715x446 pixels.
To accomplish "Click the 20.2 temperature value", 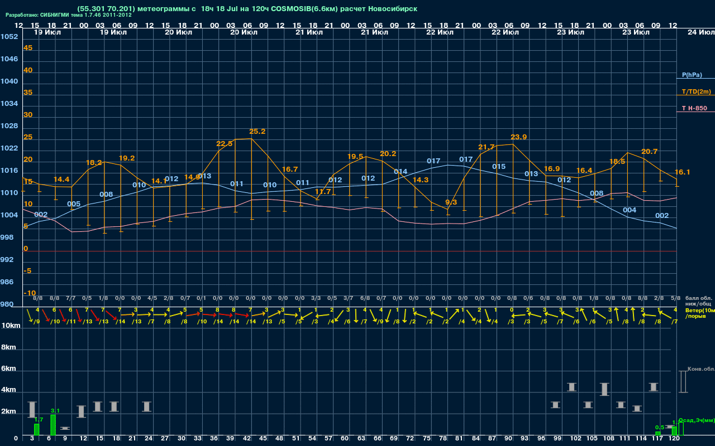I will point(388,154).
